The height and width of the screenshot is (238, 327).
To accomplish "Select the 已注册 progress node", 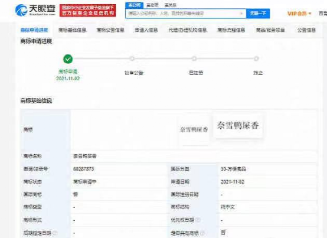I will [x=194, y=58].
